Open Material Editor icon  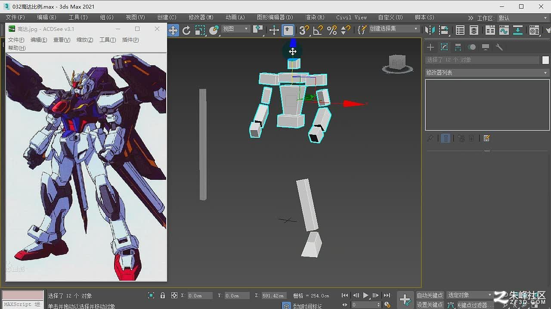[534, 30]
